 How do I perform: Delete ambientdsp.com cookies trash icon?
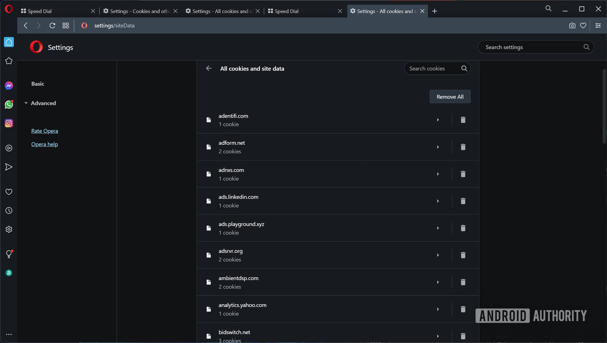coord(463,282)
